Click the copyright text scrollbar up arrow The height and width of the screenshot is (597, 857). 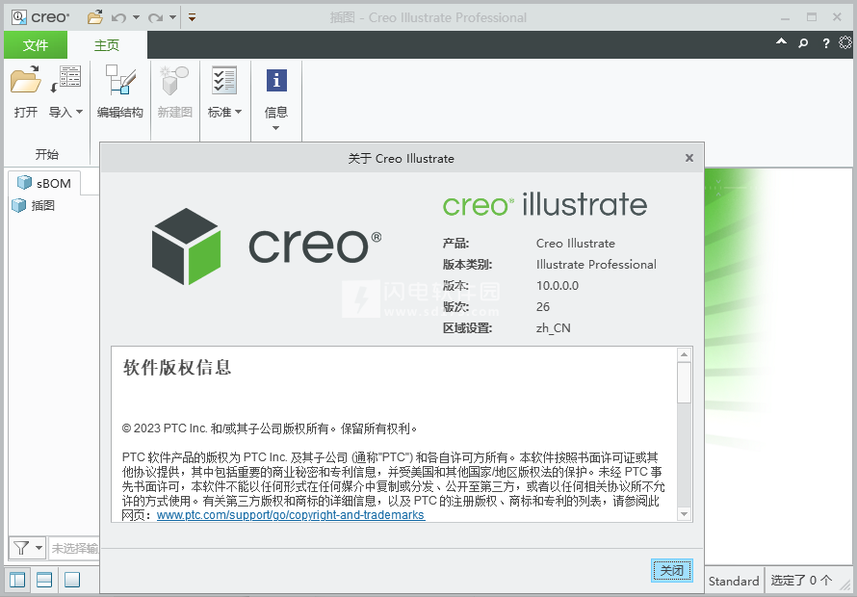pyautogui.click(x=684, y=354)
